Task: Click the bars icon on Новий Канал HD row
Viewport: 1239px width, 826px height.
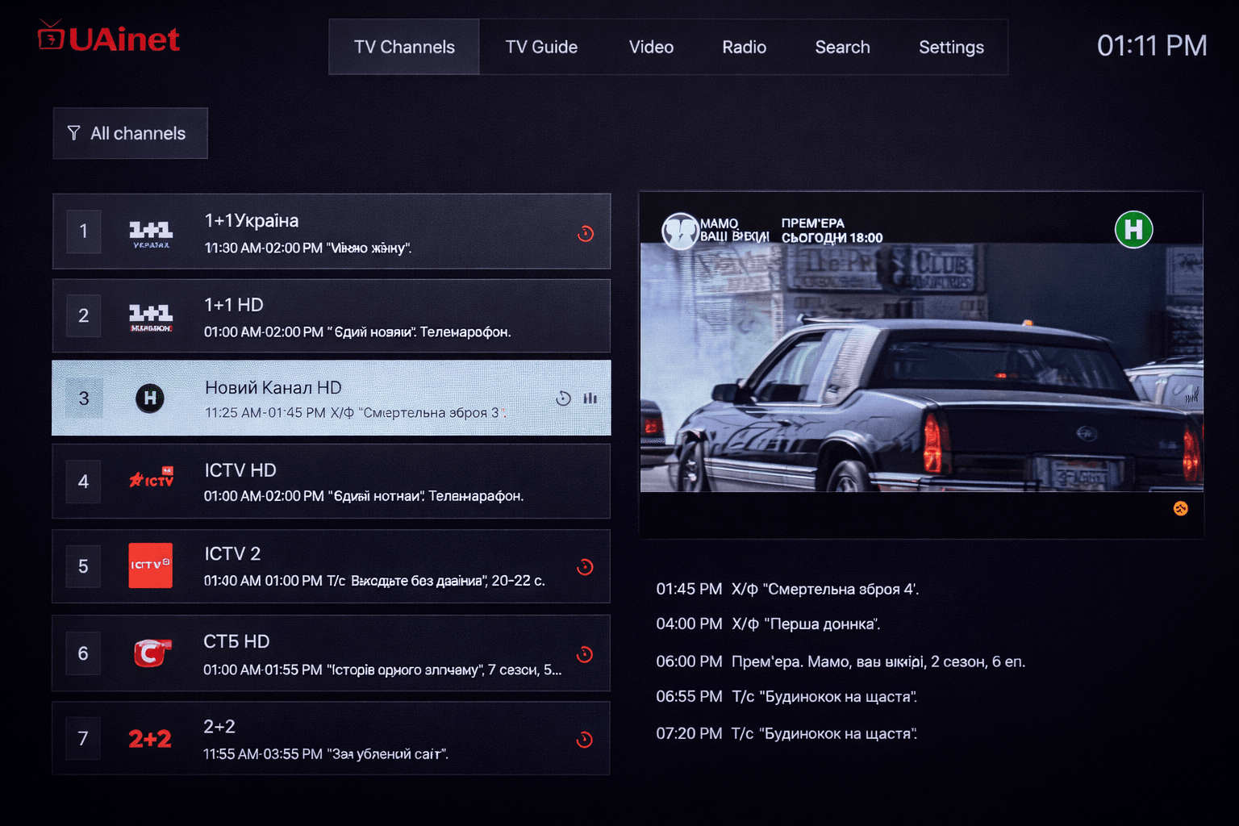Action: (x=590, y=398)
